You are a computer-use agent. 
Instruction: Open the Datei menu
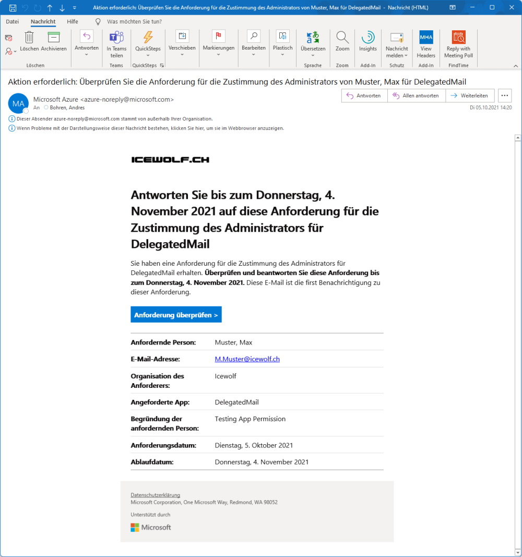13,22
